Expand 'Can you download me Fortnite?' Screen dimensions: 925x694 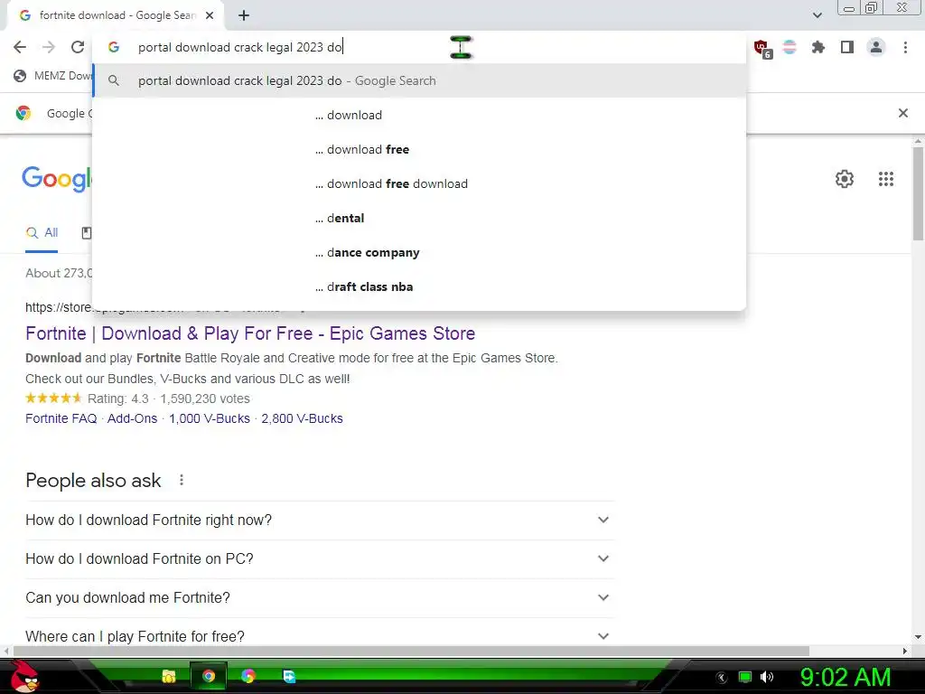click(320, 598)
